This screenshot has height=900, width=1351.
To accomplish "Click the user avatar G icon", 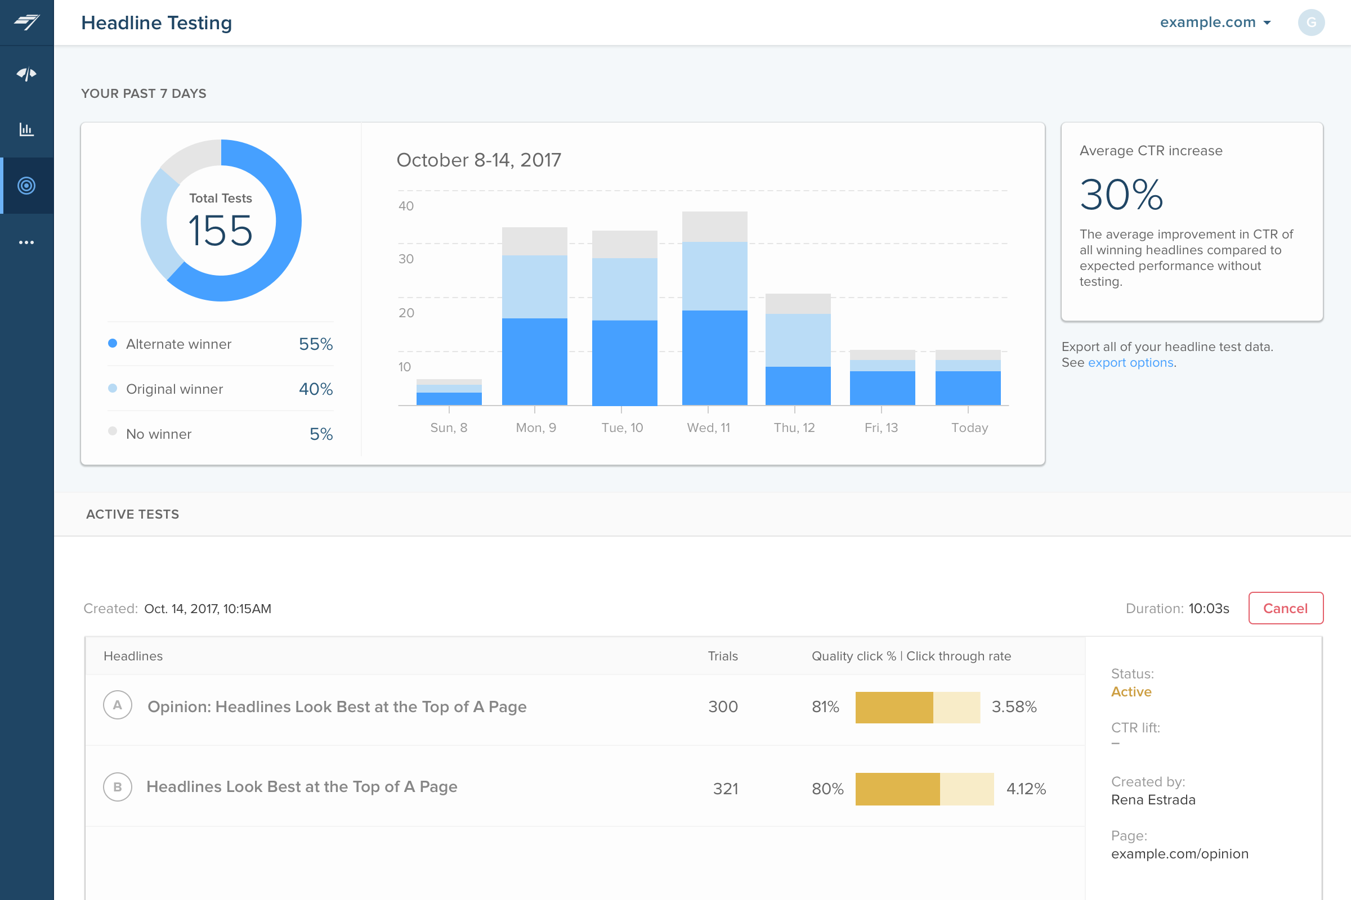I will pyautogui.click(x=1311, y=22).
